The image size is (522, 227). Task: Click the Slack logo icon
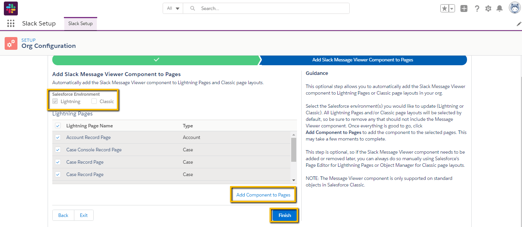point(11,8)
